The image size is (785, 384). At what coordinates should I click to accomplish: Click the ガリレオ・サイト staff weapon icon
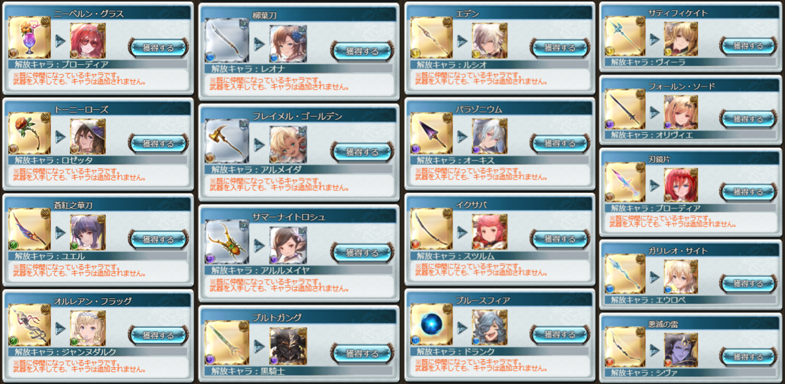[624, 276]
